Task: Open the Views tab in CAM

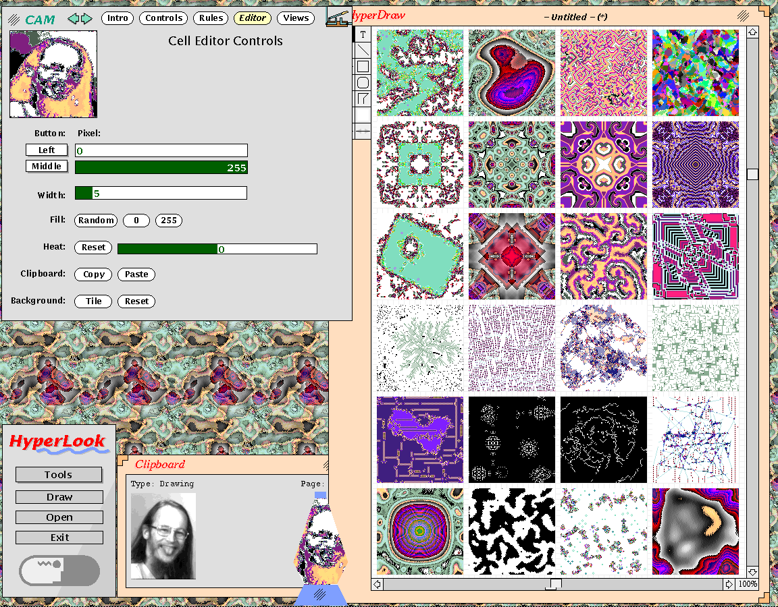Action: pos(296,18)
